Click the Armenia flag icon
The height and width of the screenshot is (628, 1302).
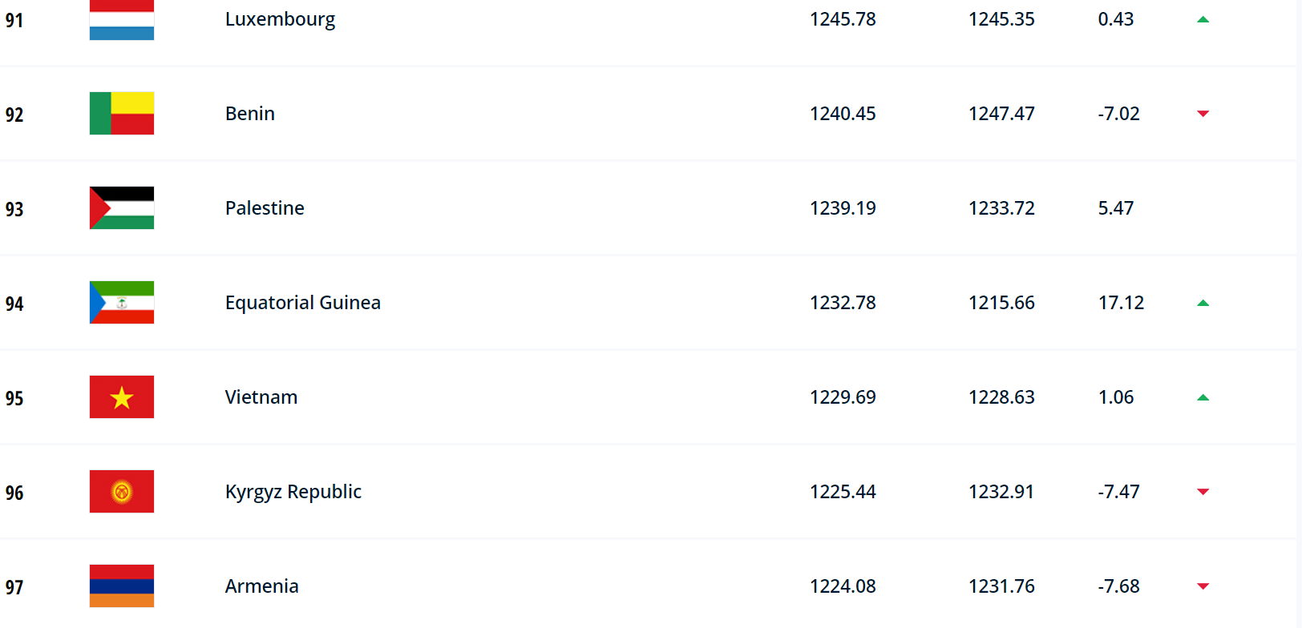pos(121,586)
